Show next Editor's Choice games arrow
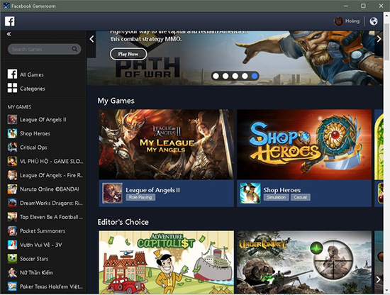The width and height of the screenshot is (390, 295). tap(379, 279)
